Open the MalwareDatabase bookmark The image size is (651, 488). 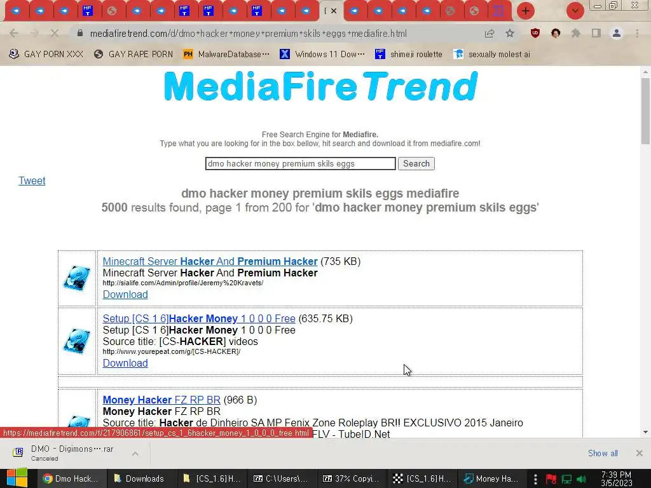click(x=226, y=55)
